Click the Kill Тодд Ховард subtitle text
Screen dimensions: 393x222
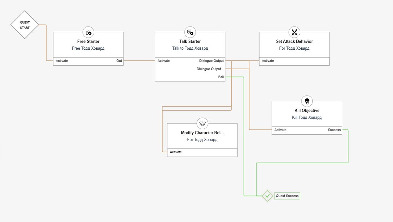tap(307, 117)
